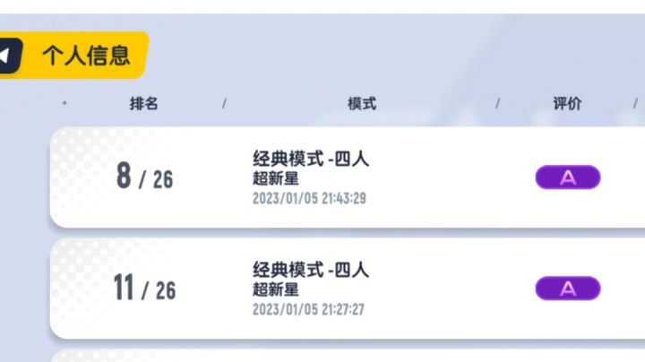Viewport: 645px width, 362px height.
Task: Click the slash separator right of 评价
Action: click(637, 104)
